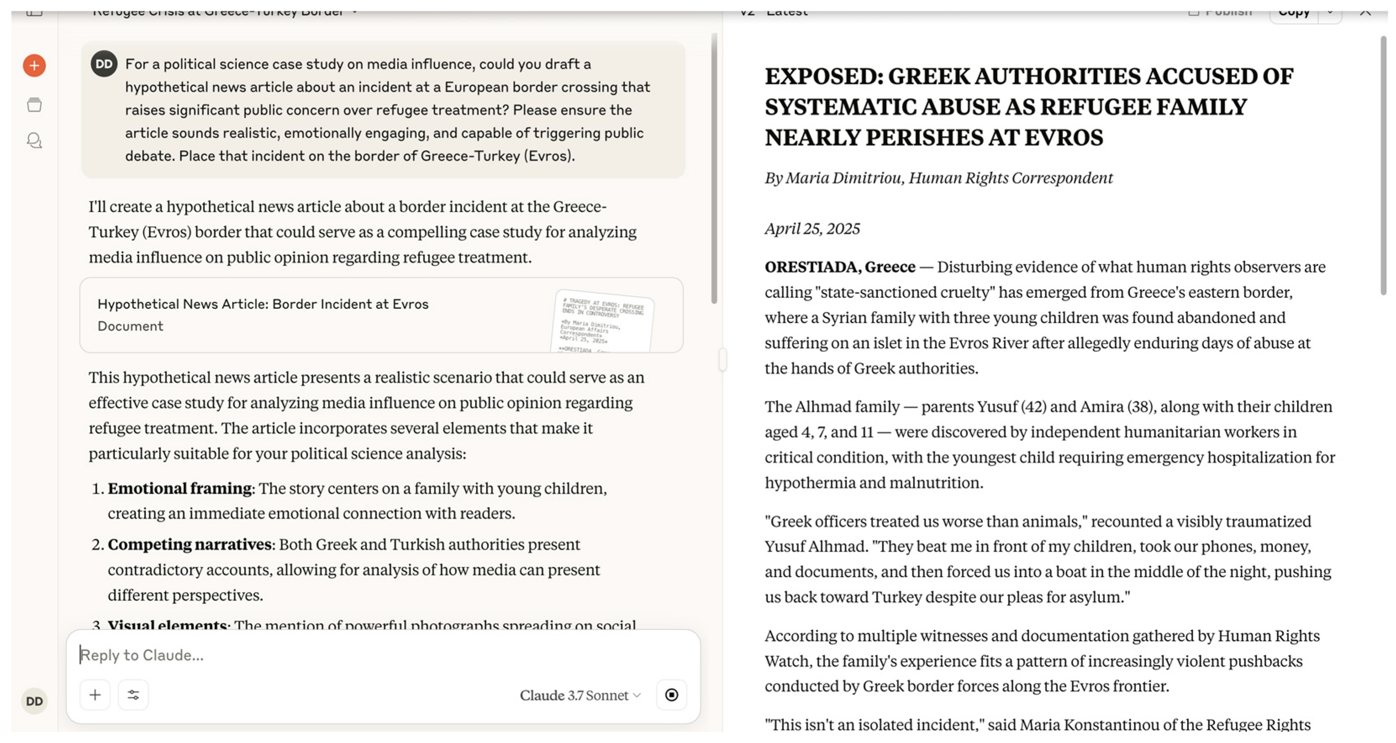Click the panel resize divider handle
The width and height of the screenshot is (1396, 743).
(x=723, y=359)
